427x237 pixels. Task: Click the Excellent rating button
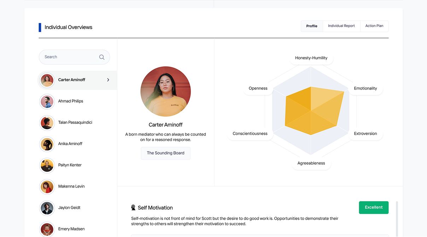tap(373, 207)
